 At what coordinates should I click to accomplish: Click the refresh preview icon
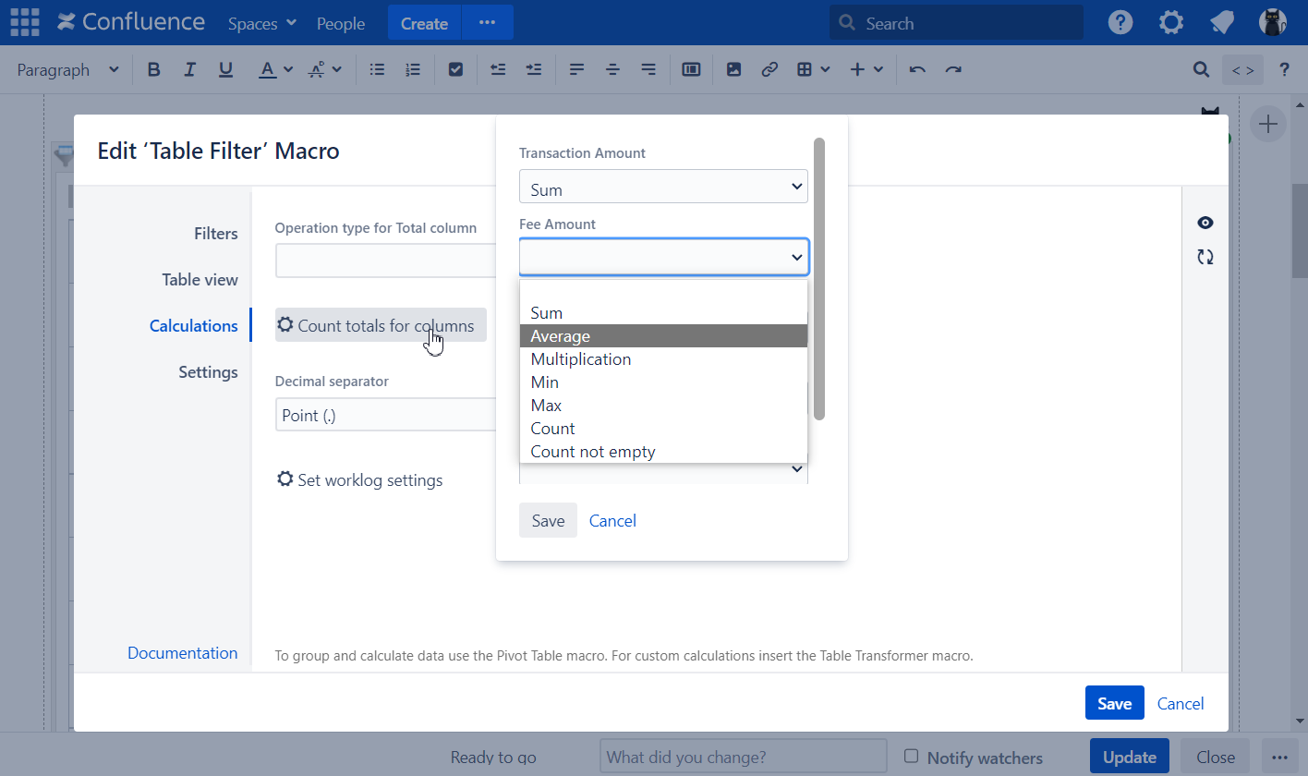coord(1205,258)
